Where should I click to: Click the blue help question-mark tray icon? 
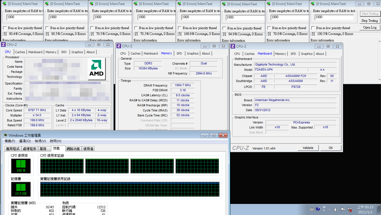pos(318,209)
